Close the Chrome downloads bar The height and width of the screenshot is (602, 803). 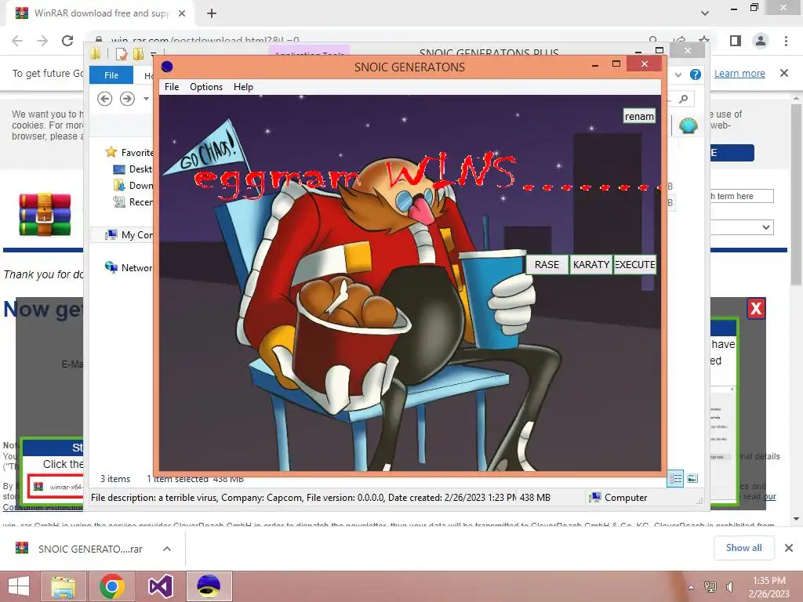(789, 548)
